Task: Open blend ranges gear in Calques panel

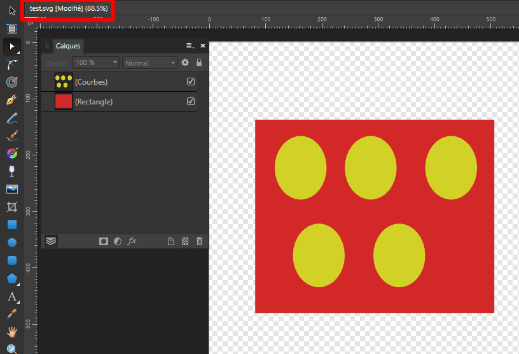Action: pyautogui.click(x=185, y=62)
